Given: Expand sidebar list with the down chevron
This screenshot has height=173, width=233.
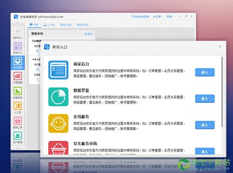Looking at the screenshot, I should pyautogui.click(x=18, y=147).
